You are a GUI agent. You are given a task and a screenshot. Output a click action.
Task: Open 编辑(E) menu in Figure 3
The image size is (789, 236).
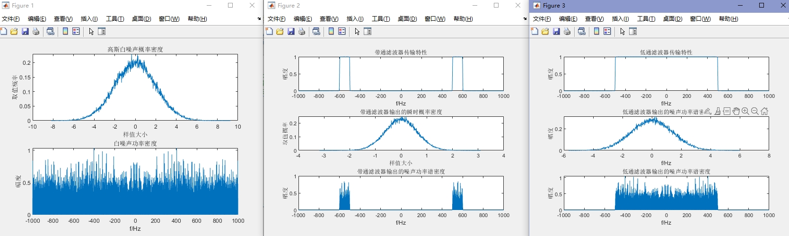tap(568, 19)
